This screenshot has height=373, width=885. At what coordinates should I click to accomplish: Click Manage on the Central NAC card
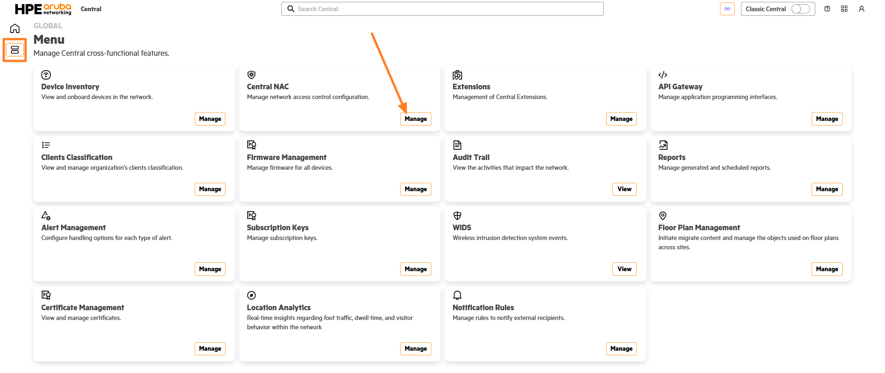416,119
